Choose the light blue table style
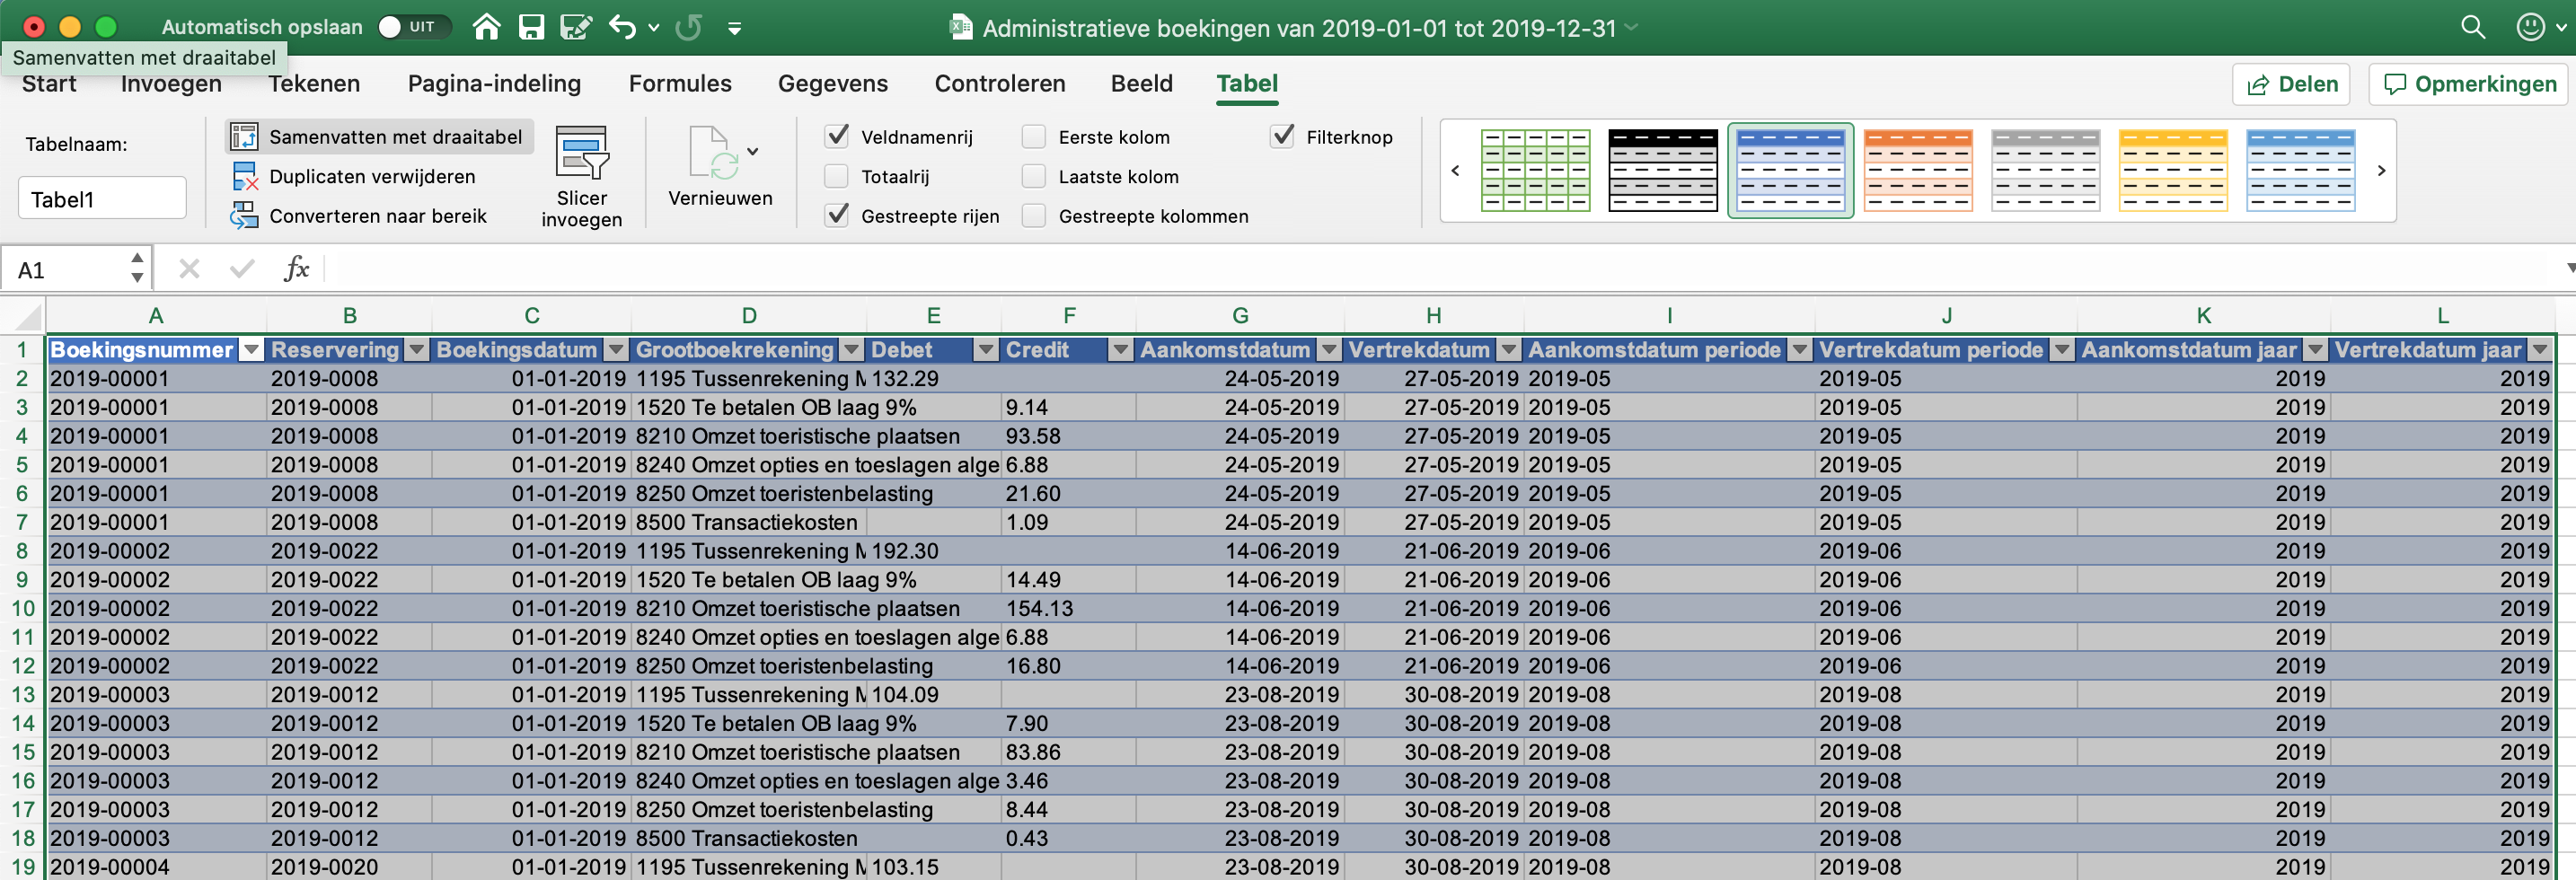Screen dimensions: 2576x880 pos(2300,170)
